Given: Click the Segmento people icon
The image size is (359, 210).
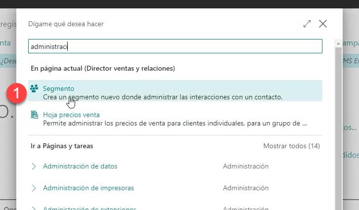Looking at the screenshot, I should point(34,88).
